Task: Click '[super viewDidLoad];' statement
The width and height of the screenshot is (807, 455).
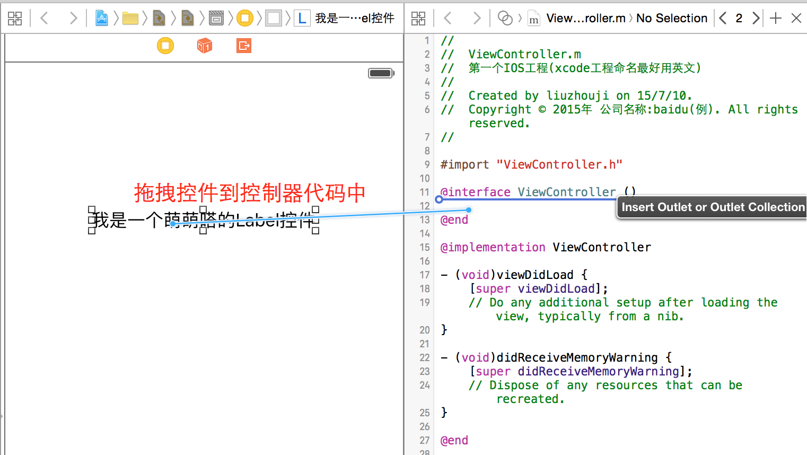Action: [538, 288]
